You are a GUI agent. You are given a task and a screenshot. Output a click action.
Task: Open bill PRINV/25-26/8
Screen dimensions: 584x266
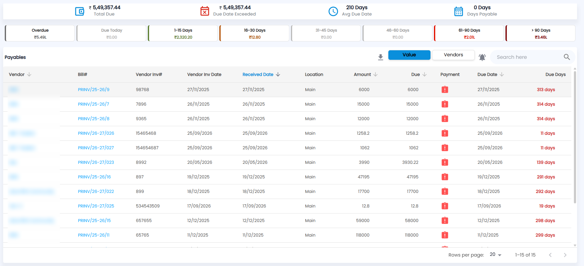point(94,119)
